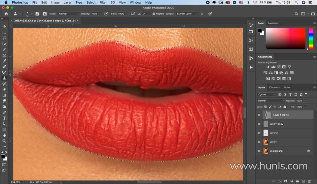Image resolution: width=317 pixels, height=184 pixels.
Task: Open the Filter menu
Action: point(103,2)
